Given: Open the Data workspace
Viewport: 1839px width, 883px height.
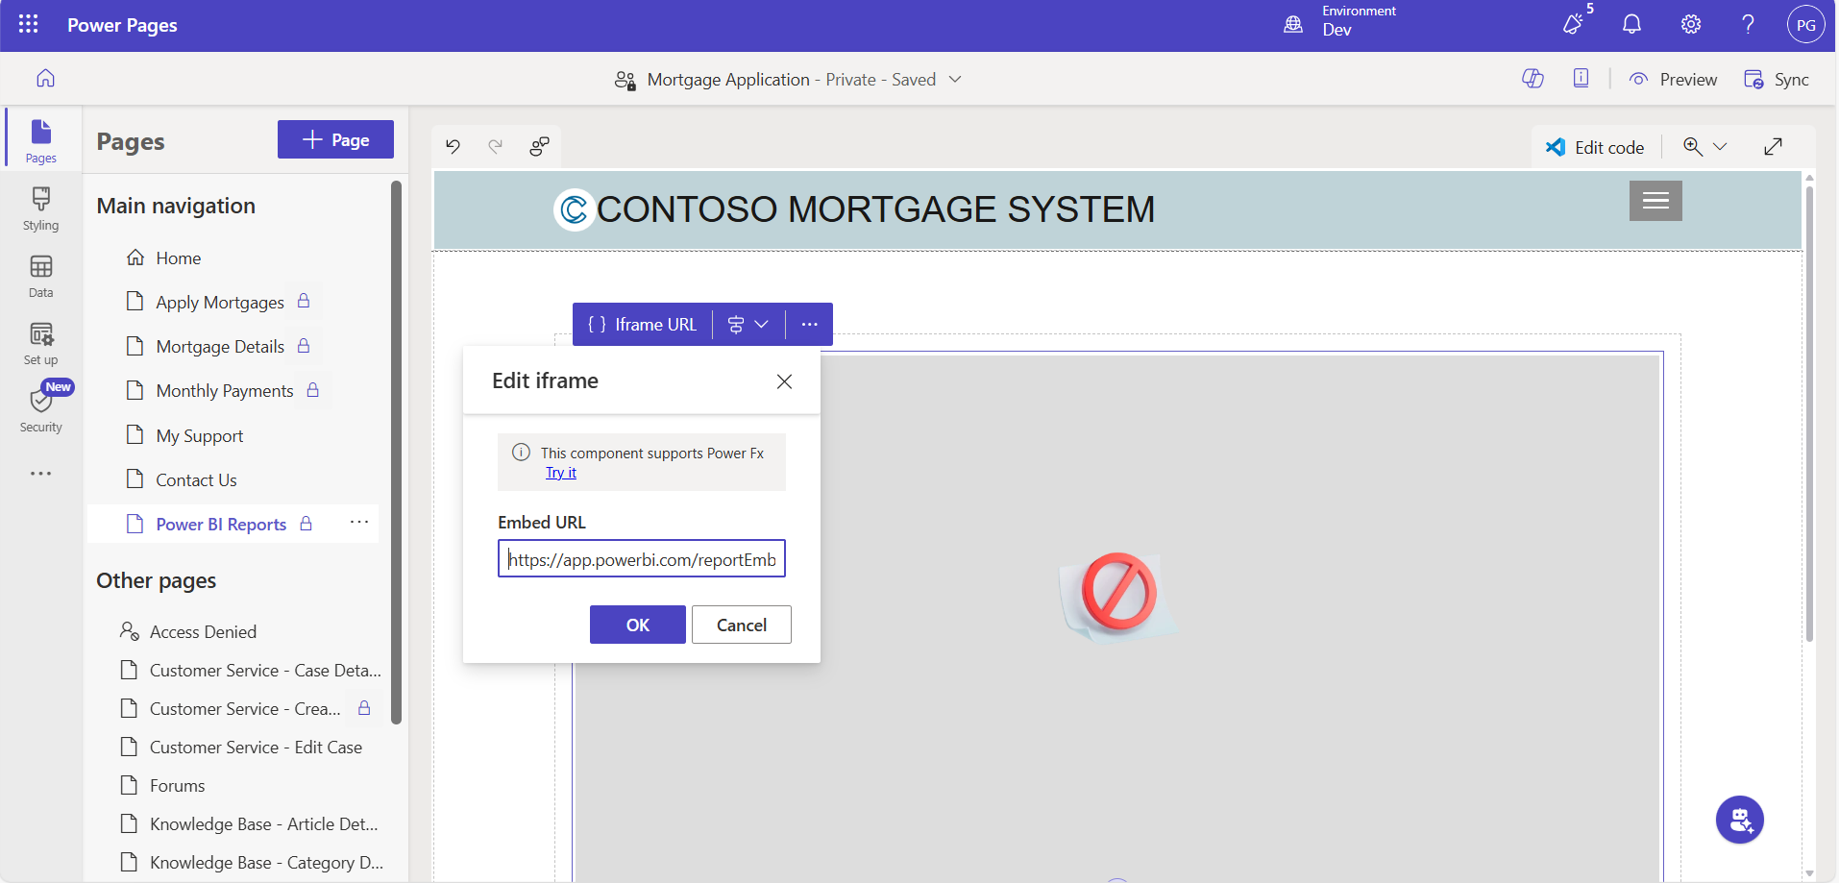Looking at the screenshot, I should 40,276.
